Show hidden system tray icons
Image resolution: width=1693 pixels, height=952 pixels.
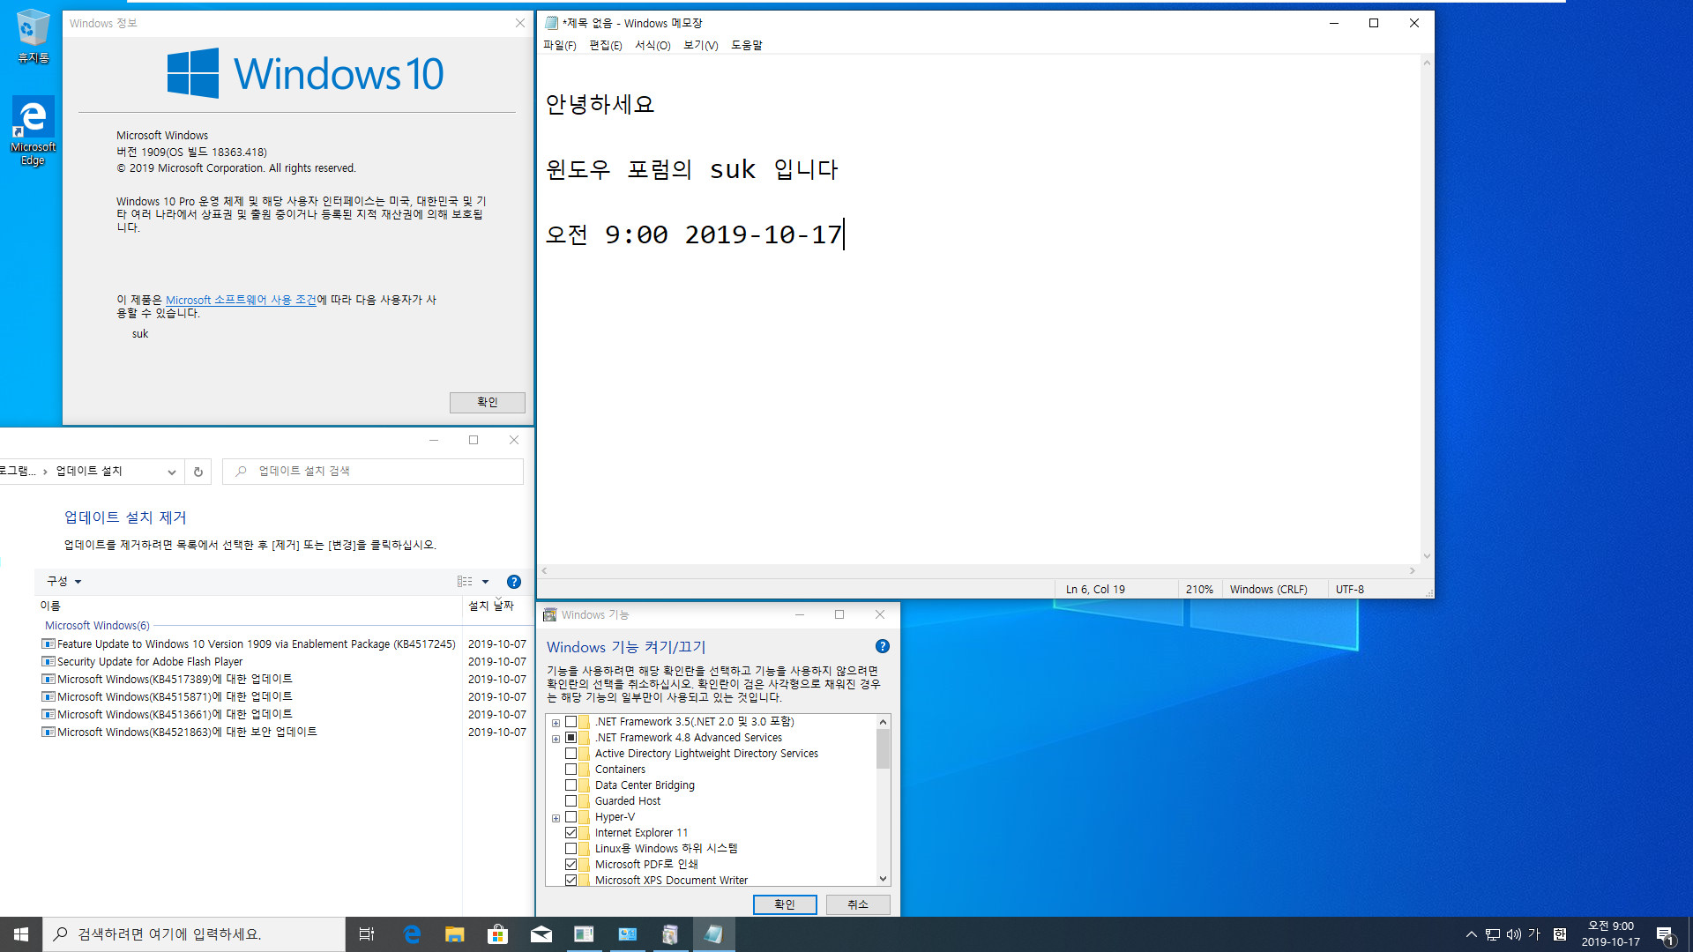(x=1471, y=934)
